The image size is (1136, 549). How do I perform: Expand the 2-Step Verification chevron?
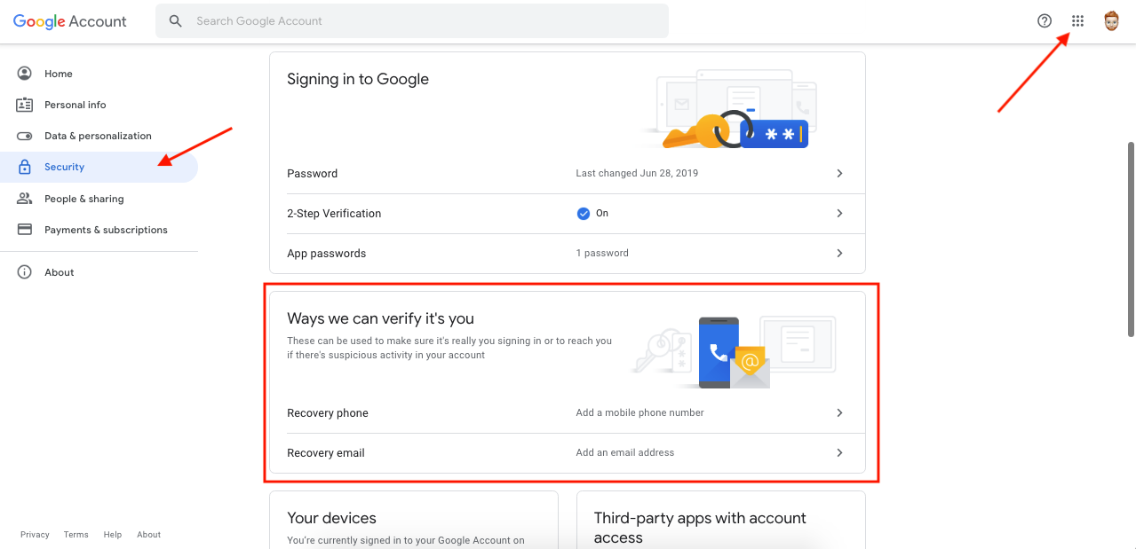click(x=839, y=214)
